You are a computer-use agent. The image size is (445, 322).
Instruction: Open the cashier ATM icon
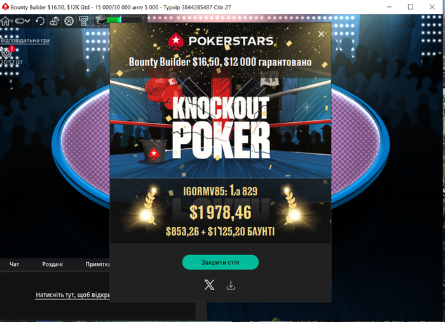[83, 21]
